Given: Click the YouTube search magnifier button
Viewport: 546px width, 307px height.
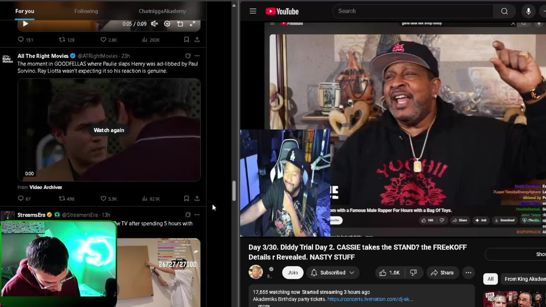Looking at the screenshot, I should [505, 11].
